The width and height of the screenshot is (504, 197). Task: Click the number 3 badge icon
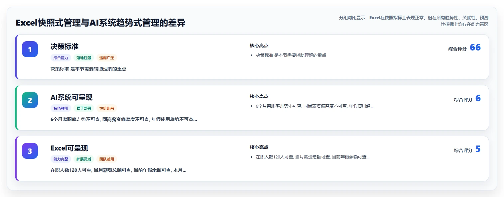[30, 151]
